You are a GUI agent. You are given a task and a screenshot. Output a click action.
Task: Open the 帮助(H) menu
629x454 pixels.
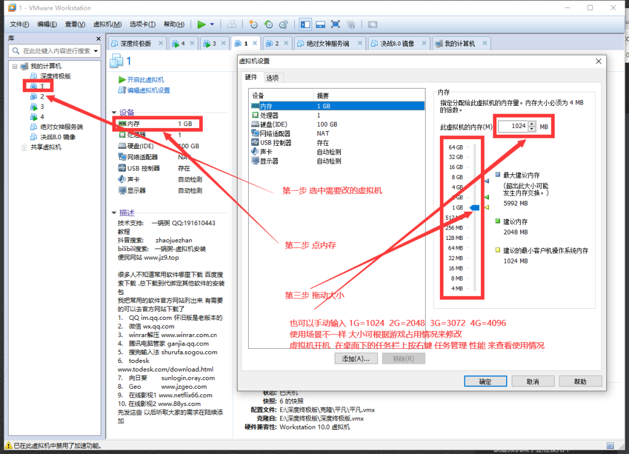(174, 24)
